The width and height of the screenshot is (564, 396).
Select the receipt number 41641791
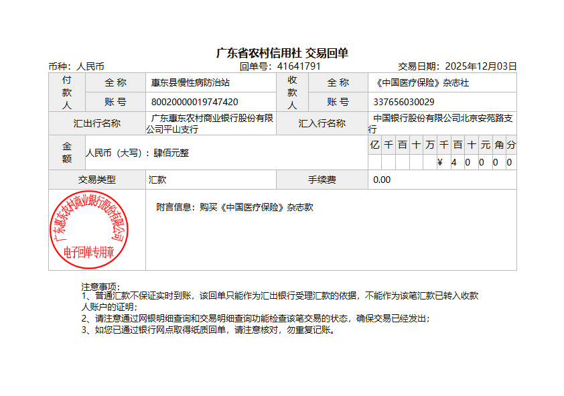[x=299, y=66]
